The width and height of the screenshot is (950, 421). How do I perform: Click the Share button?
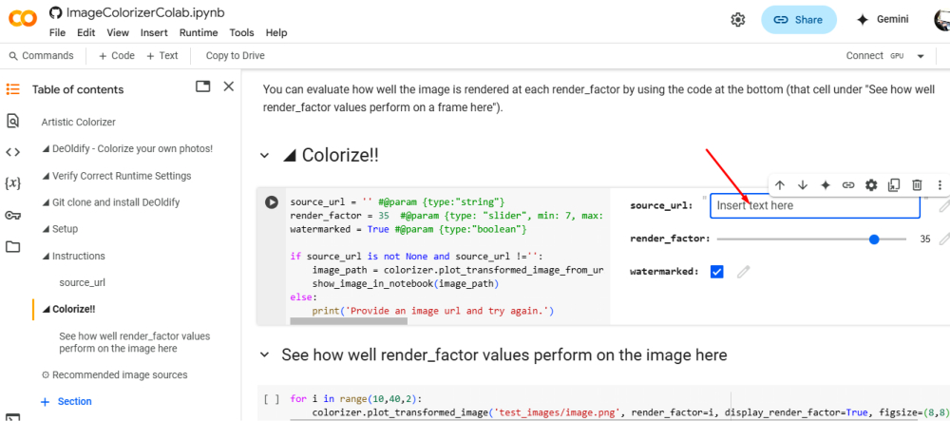pos(798,20)
